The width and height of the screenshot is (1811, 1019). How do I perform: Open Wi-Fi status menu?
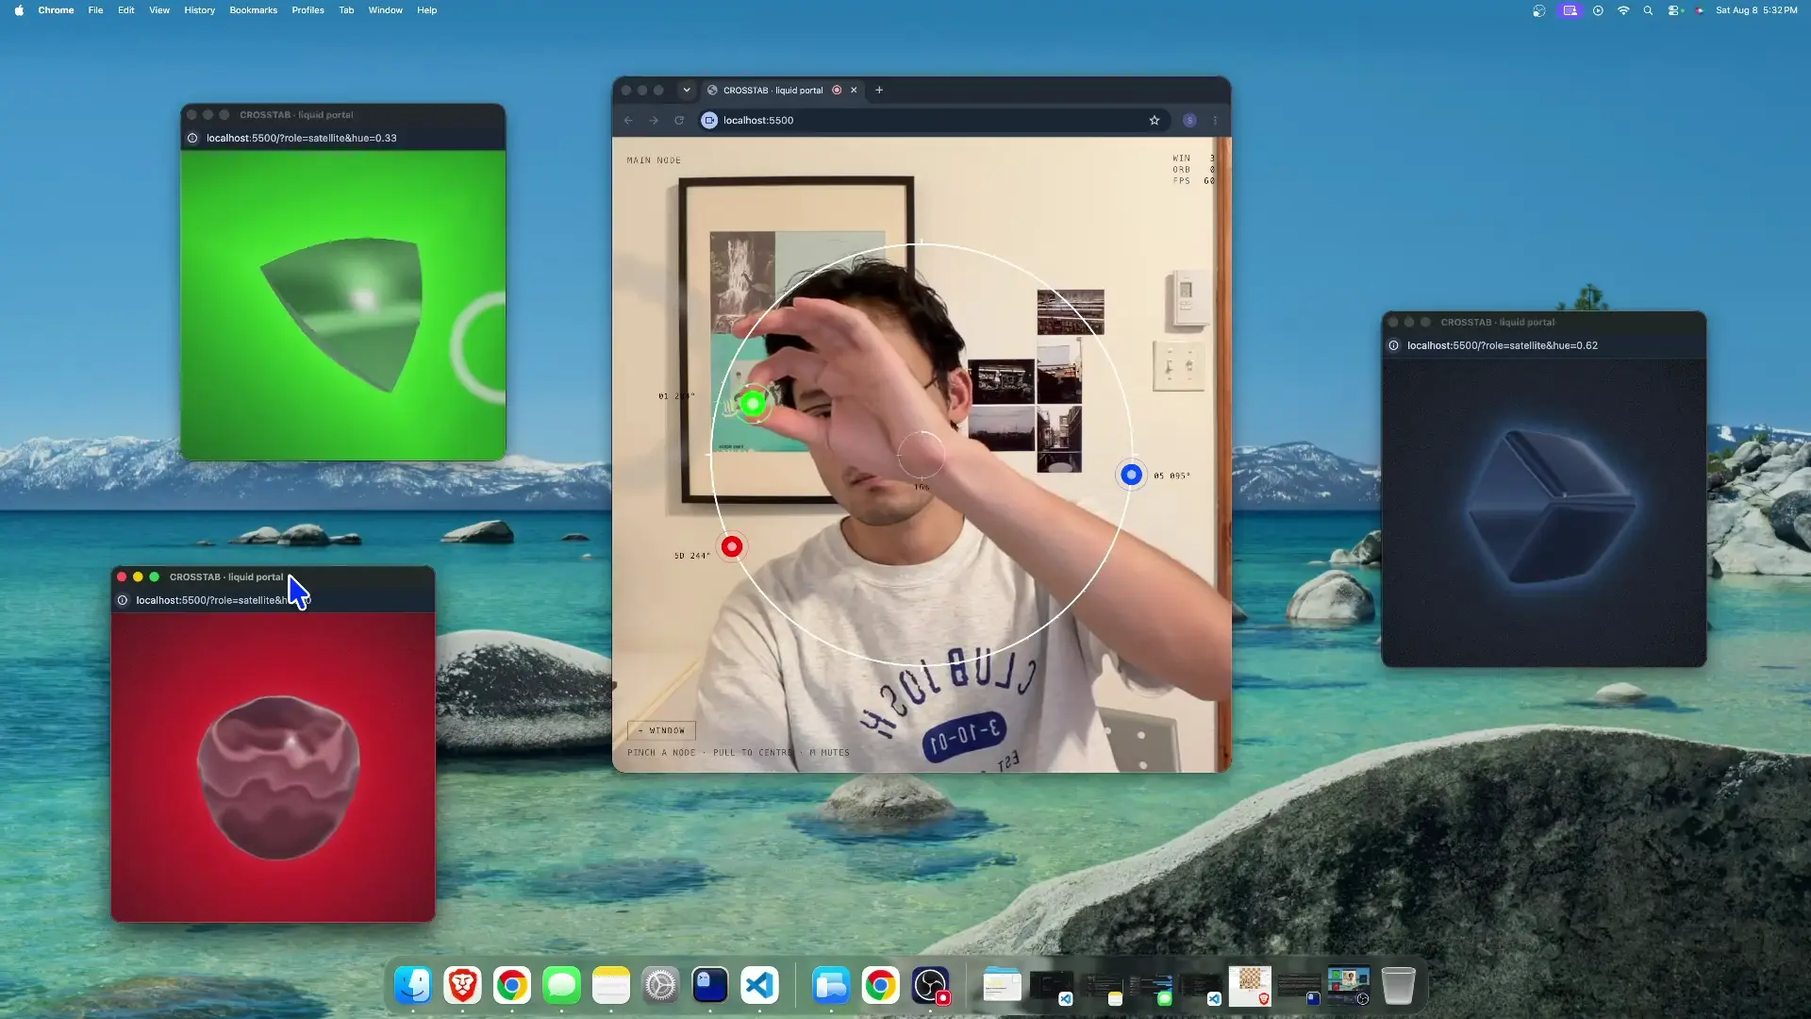point(1623,10)
